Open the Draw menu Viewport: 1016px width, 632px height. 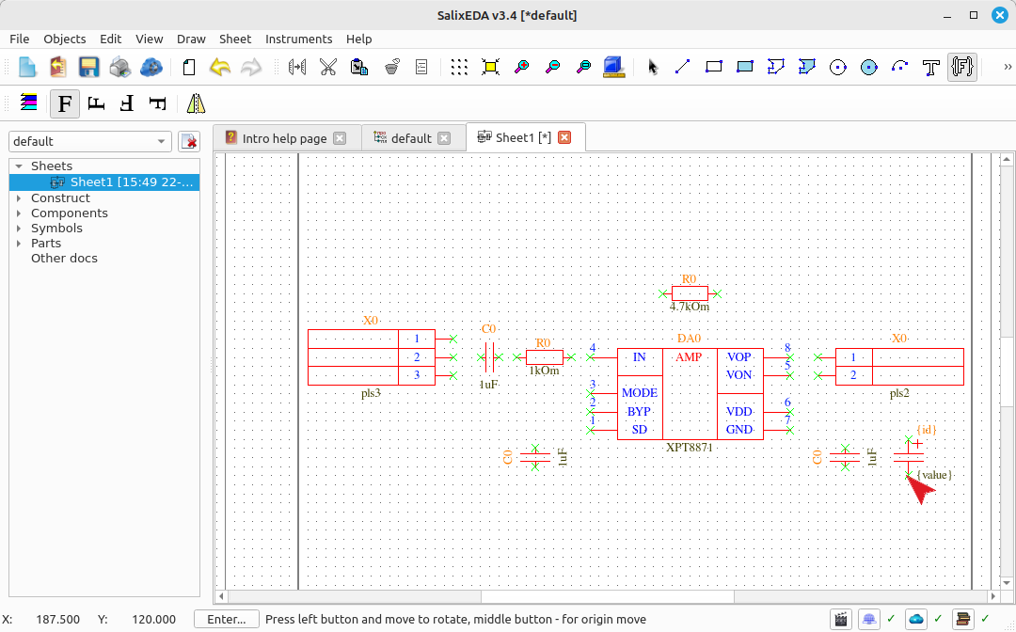click(x=191, y=39)
